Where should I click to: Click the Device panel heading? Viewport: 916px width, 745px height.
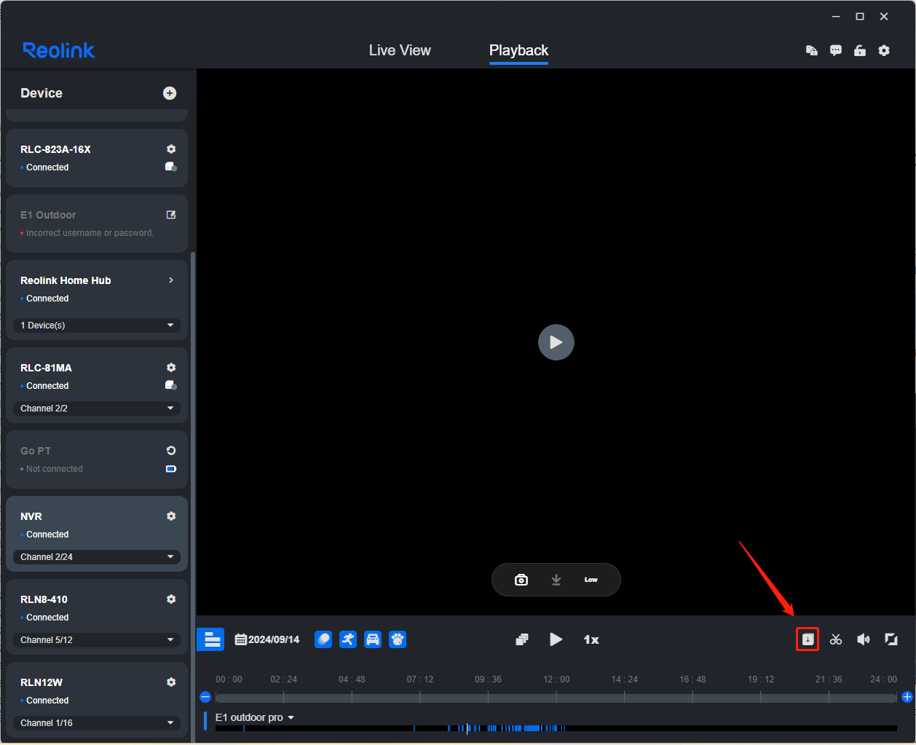42,93
